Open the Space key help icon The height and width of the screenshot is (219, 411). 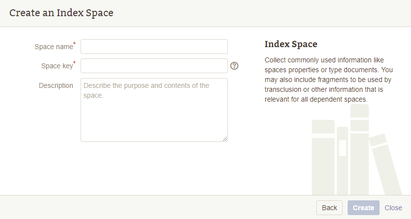click(x=234, y=66)
